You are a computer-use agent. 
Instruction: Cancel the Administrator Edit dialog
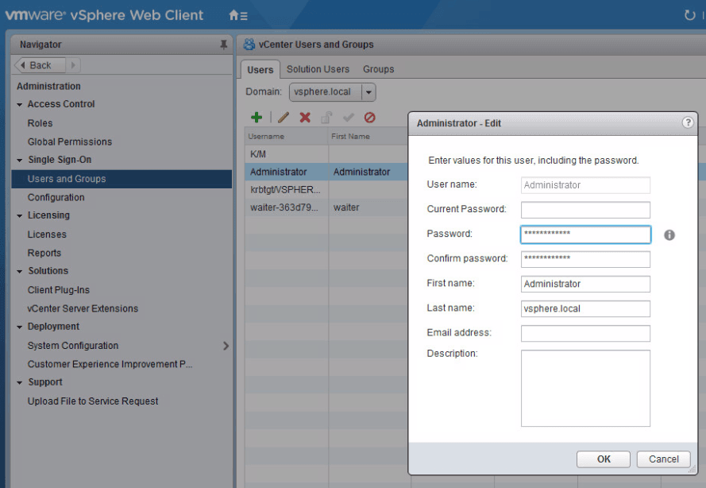[x=664, y=459]
